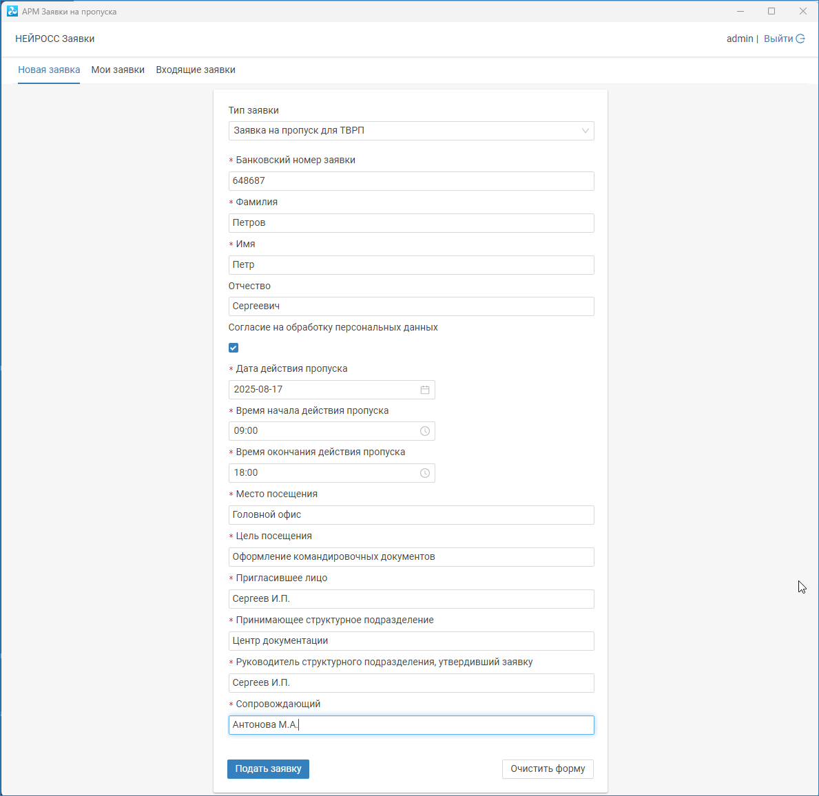The image size is (819, 796).
Task: Click the Фамилия input containing Петров
Action: 411,223
